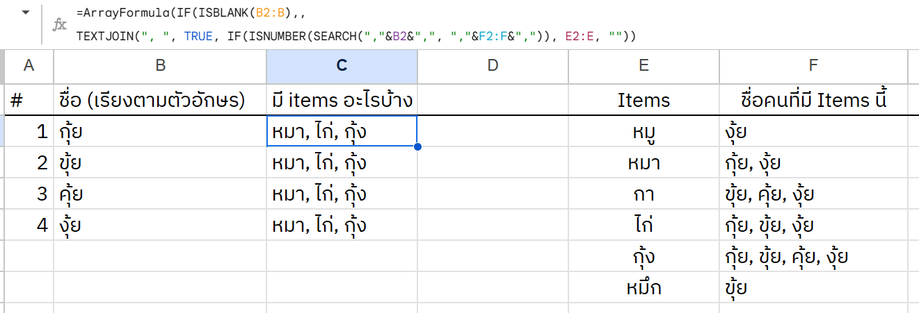
Task: Select cell containing หมู in Items column
Action: tap(644, 131)
